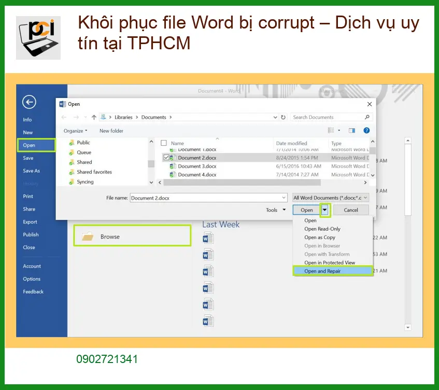Select the Document 3.docx file row
This screenshot has height=390, width=439.
click(x=265, y=166)
